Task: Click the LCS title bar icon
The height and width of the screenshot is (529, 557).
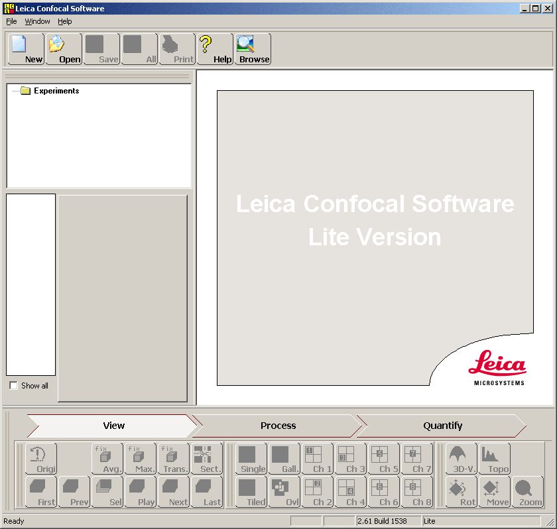Action: pyautogui.click(x=9, y=9)
